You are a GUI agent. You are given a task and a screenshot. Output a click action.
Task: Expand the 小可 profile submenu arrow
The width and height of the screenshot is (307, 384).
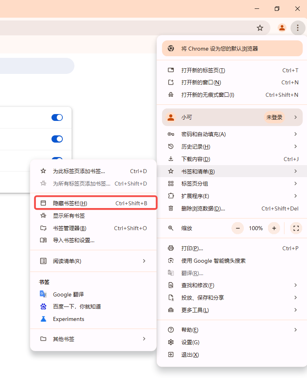(296, 117)
